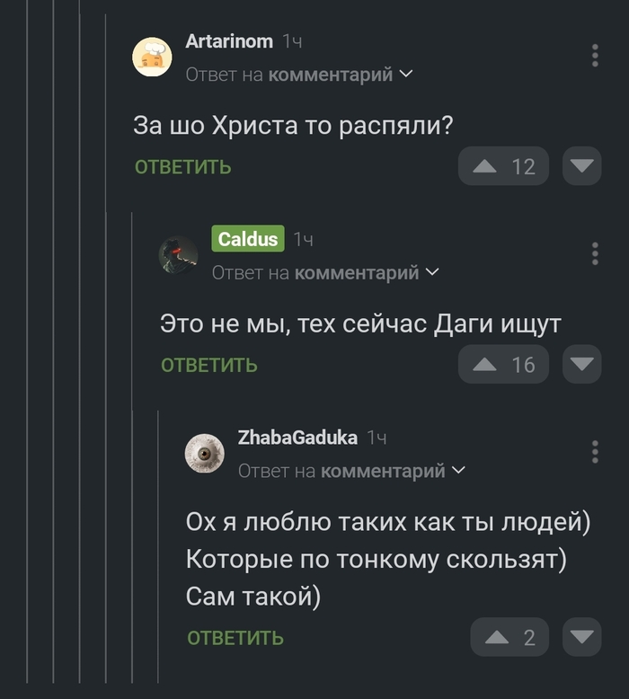Click ОТВЕТИТЬ under Caldus's comment
Image resolution: width=629 pixels, height=699 pixels.
point(209,365)
